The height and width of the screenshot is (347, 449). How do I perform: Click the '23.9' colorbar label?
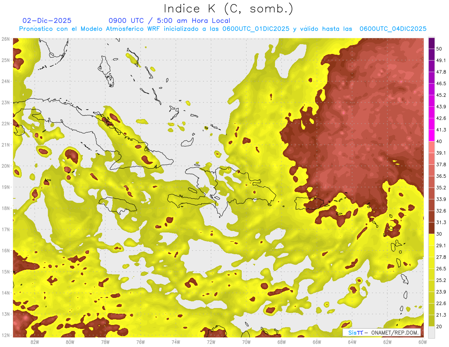tap(441, 292)
